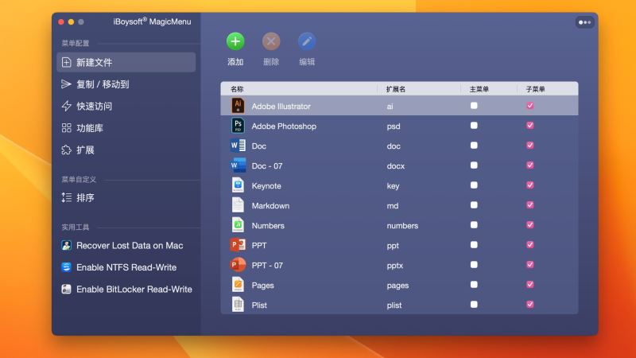Click the 编辑 label under the pencil button

pos(307,62)
